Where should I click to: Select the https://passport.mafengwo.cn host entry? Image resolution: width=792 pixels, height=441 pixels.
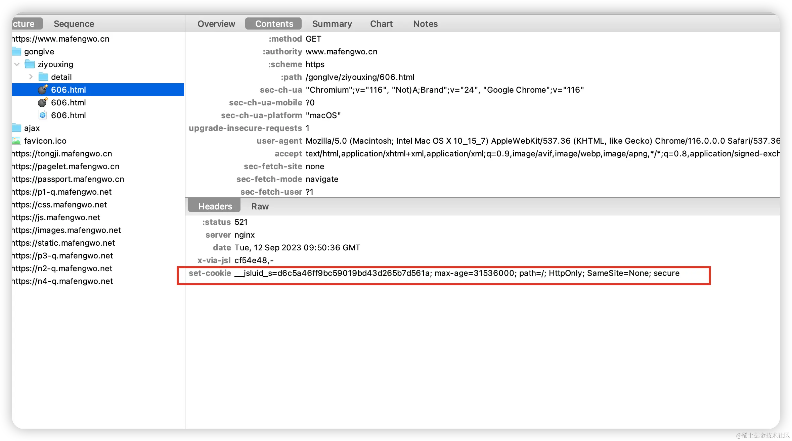pyautogui.click(x=68, y=179)
